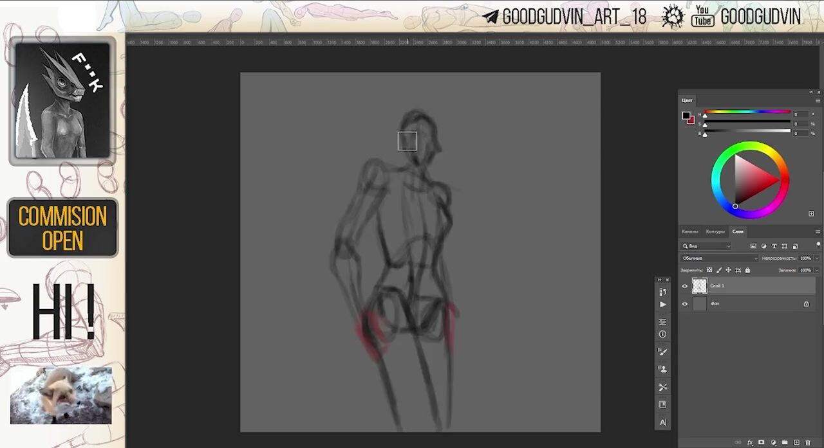The width and height of the screenshot is (824, 448).
Task: Open the Character panel icon
Action: [662, 422]
